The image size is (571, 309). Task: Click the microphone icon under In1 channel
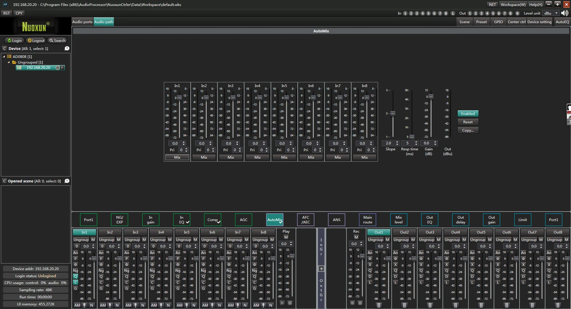click(x=84, y=305)
